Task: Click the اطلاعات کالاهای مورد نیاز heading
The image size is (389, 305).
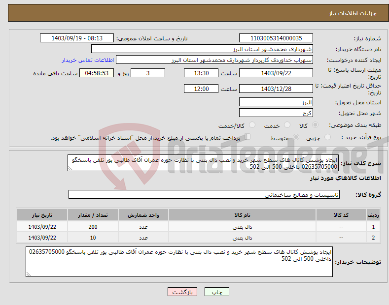Action: click(345, 178)
